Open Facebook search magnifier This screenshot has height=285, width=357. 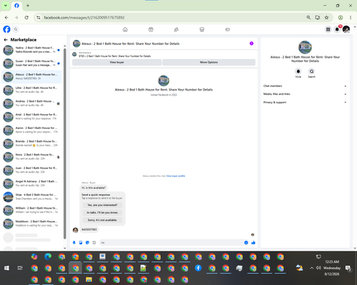[16, 29]
